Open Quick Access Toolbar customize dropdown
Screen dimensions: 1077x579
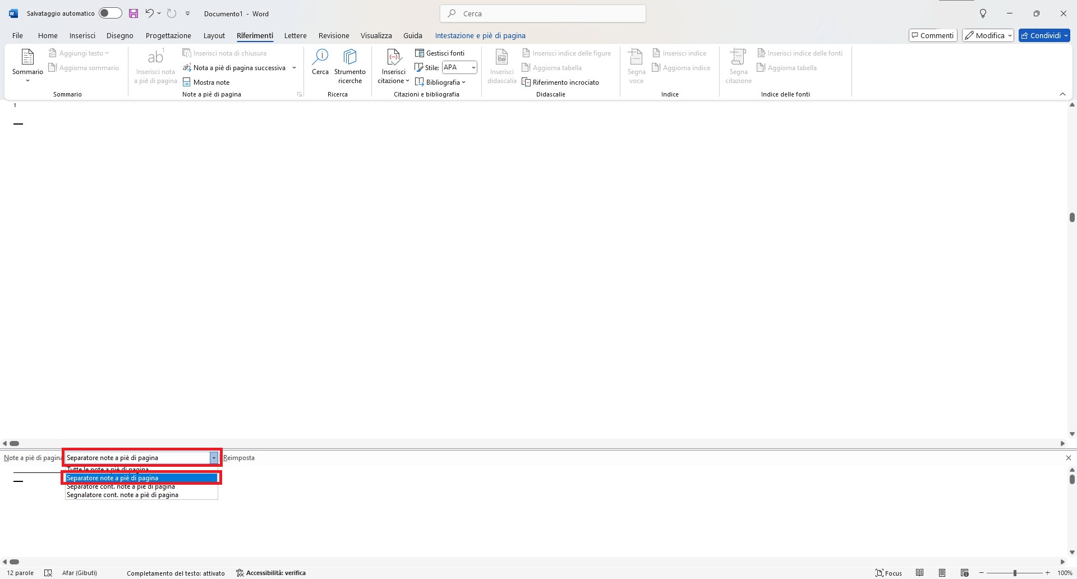187,13
